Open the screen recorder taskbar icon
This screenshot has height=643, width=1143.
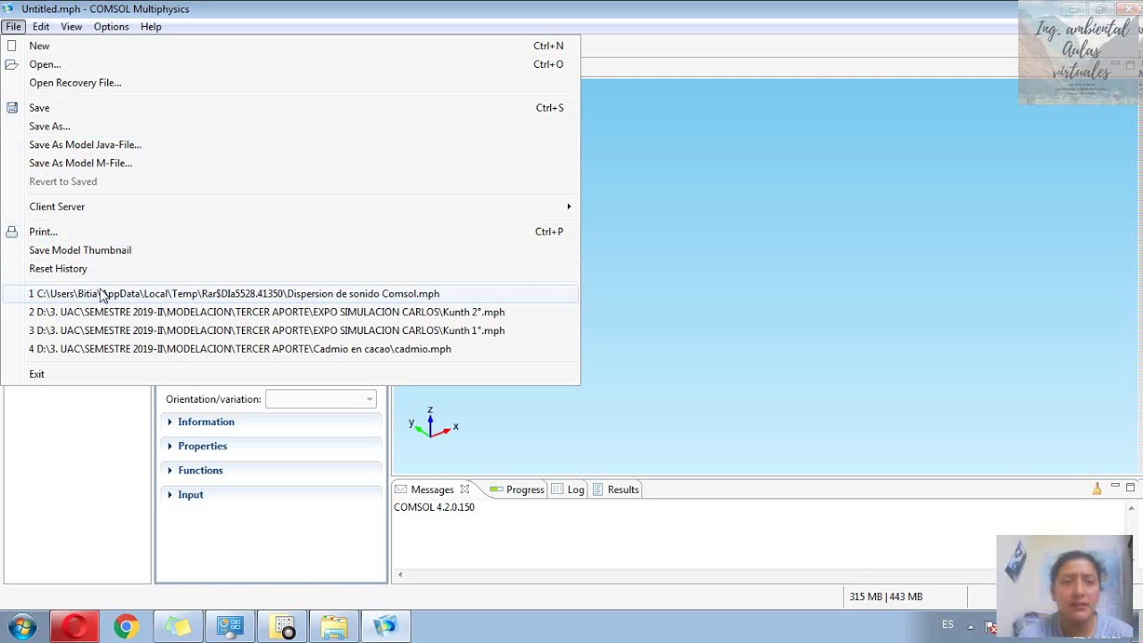[x=283, y=627]
